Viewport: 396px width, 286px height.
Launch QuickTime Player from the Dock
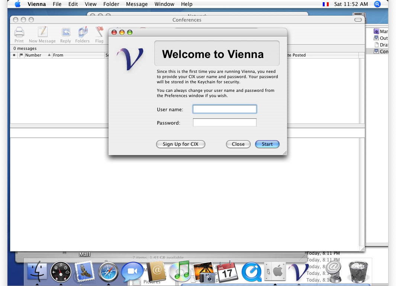(x=251, y=272)
